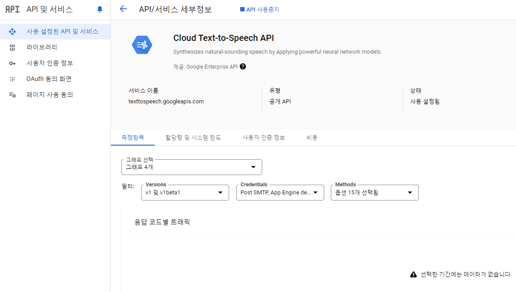The image size is (516, 292).
Task: Select the 사용자 인증 정보 tab
Action: [264, 137]
